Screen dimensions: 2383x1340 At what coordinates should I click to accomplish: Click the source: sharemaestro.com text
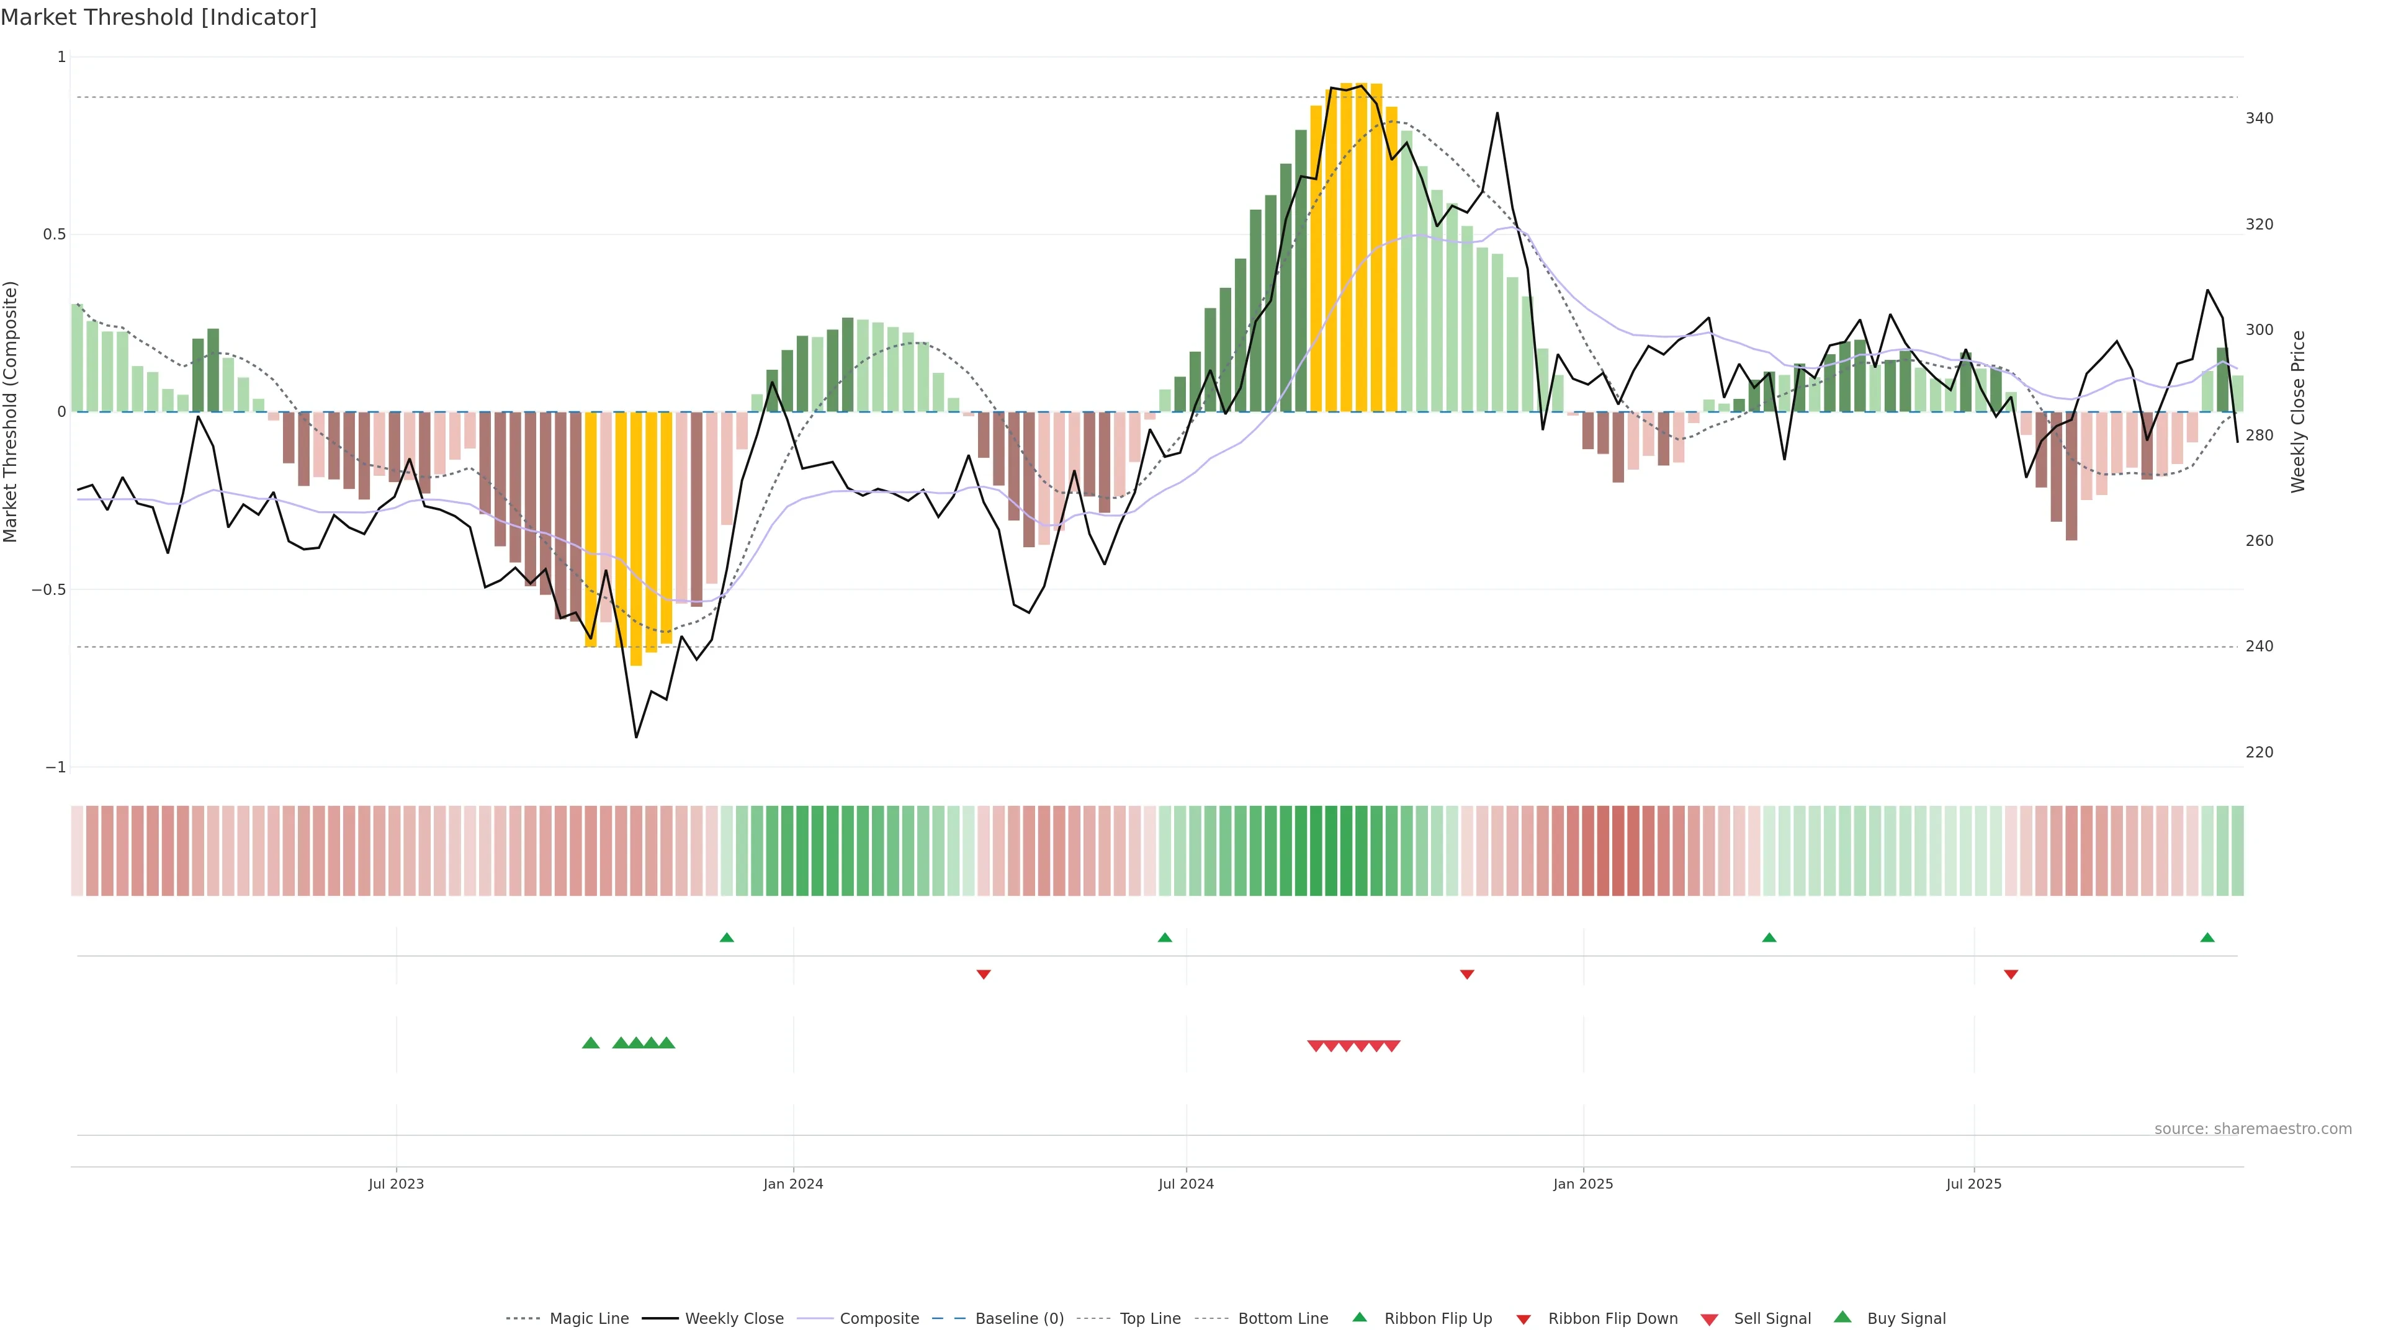coord(2253,1128)
